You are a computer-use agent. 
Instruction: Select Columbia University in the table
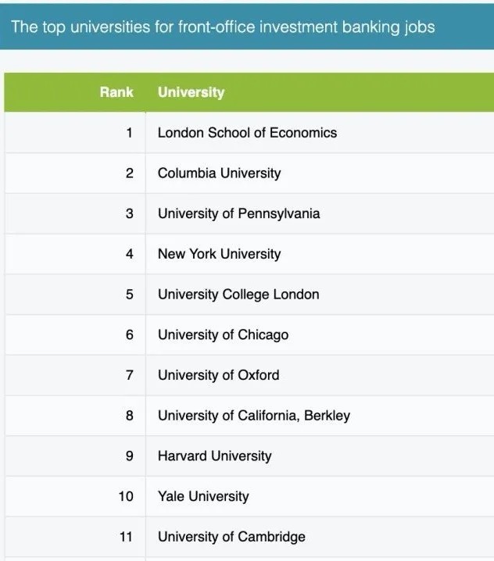[219, 173]
